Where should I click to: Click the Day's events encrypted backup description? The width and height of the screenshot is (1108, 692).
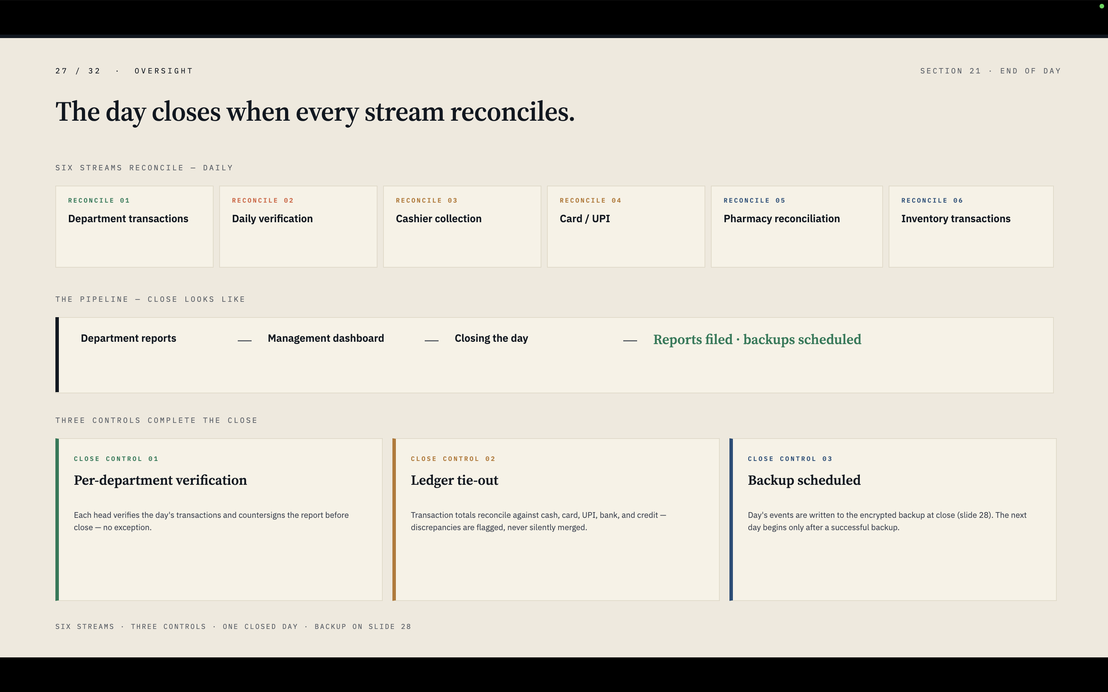pos(887,521)
